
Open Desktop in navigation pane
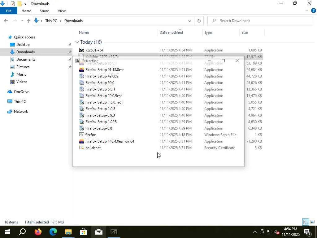coord(23,45)
